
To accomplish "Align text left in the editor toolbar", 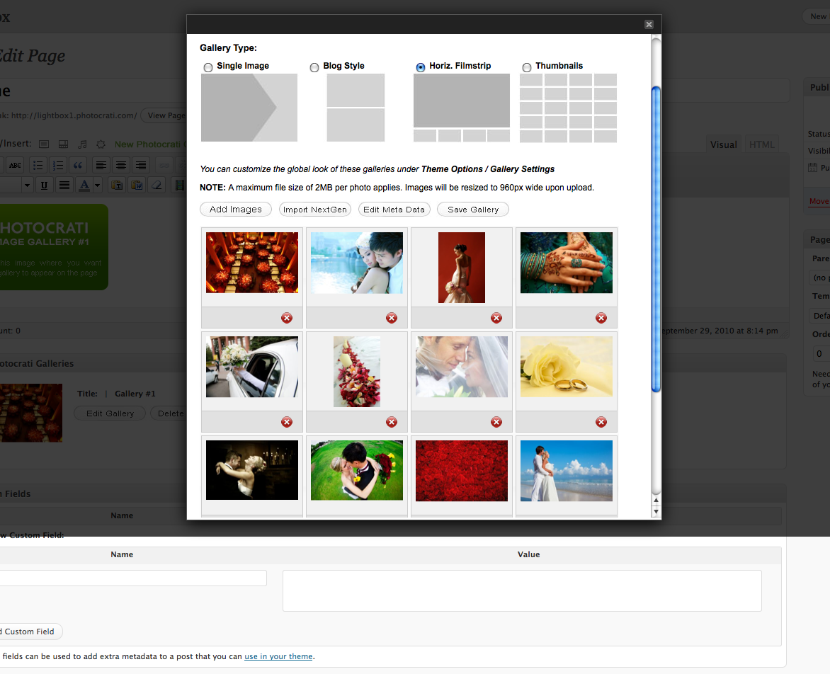I will 101,165.
